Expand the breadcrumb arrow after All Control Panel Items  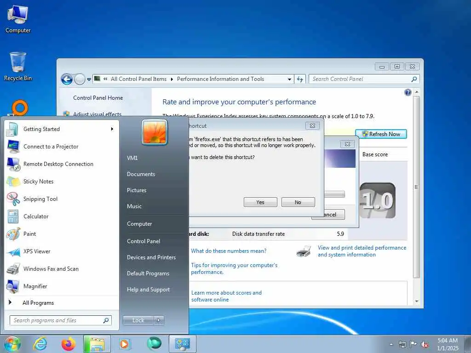click(172, 79)
